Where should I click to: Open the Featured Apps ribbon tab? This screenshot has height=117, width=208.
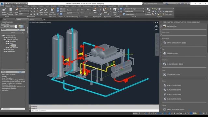tap(112, 6)
